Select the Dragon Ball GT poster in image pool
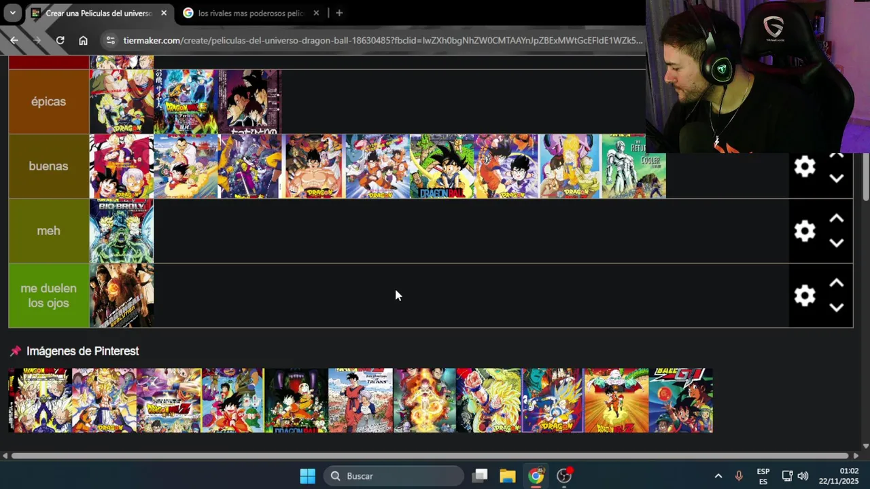Viewport: 870px width, 489px height. coord(681,401)
